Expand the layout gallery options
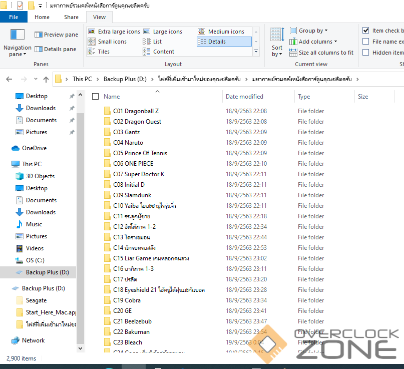 click(x=256, y=52)
